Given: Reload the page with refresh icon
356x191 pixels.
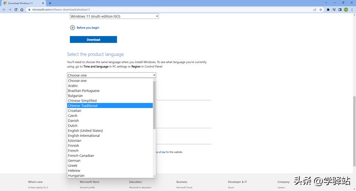Looking at the screenshot, I should [x=16, y=10].
